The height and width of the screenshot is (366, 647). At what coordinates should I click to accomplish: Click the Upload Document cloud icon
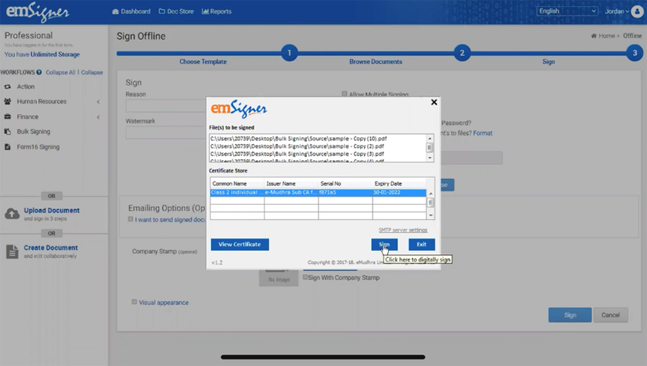tap(12, 214)
